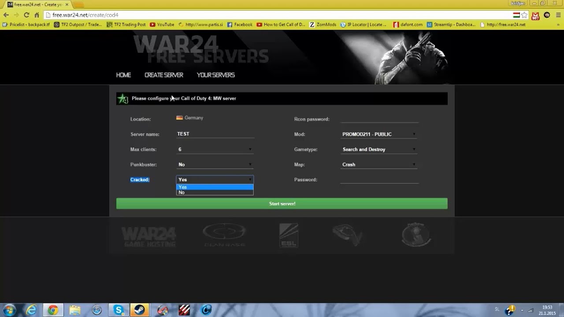Open the IP Locator bookmark
Image resolution: width=564 pixels, height=317 pixels.
(364, 25)
